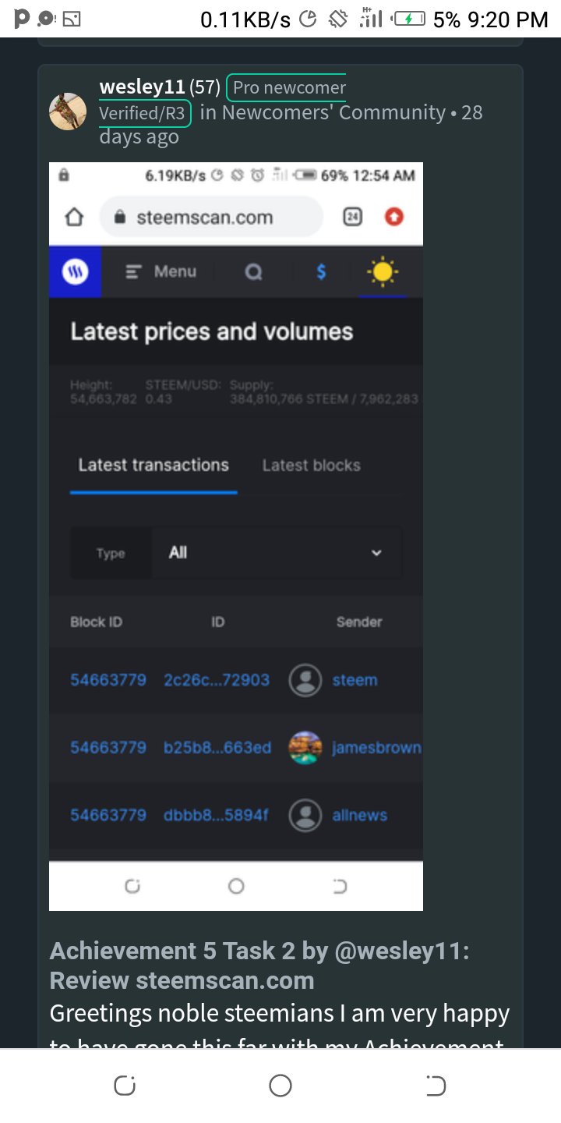Tap the wesley11 profile avatar
Image resolution: width=561 pixels, height=1123 pixels.
tap(68, 112)
